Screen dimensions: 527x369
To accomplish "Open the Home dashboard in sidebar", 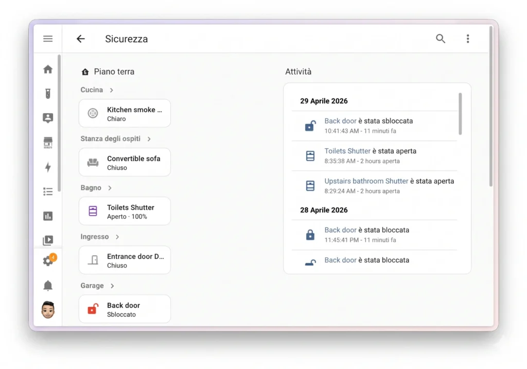I will tap(48, 69).
